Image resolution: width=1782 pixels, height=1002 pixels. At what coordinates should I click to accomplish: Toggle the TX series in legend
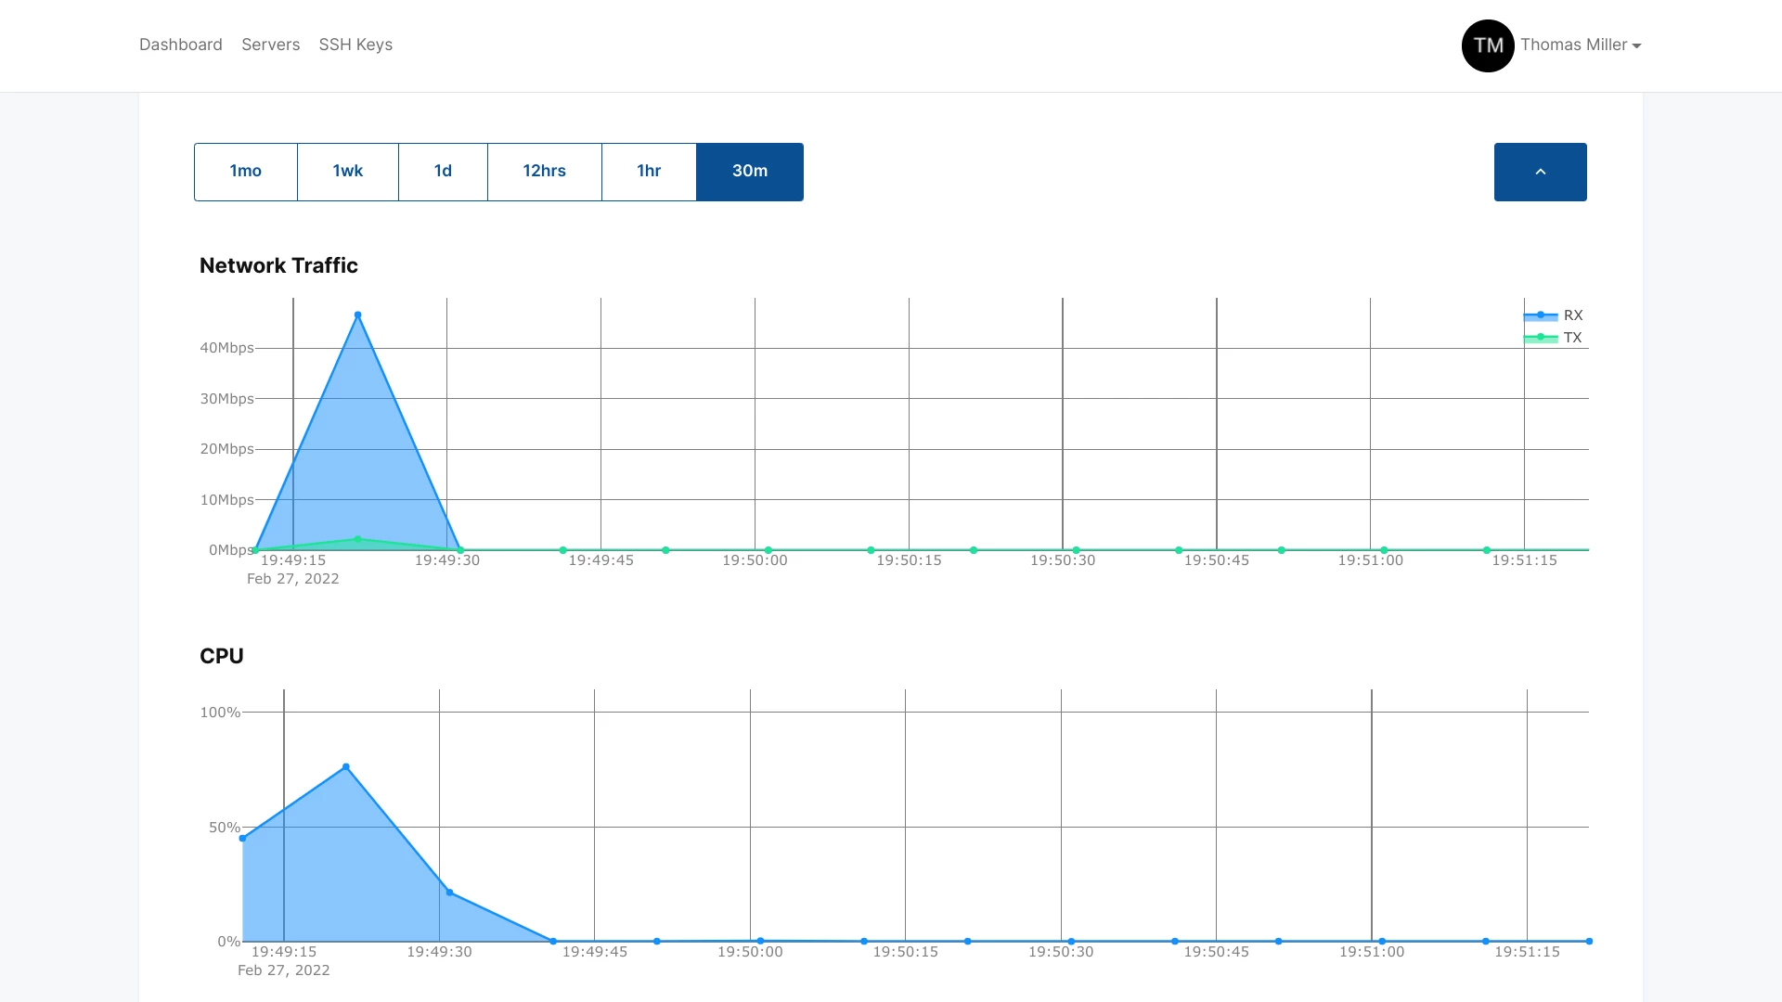(x=1572, y=338)
